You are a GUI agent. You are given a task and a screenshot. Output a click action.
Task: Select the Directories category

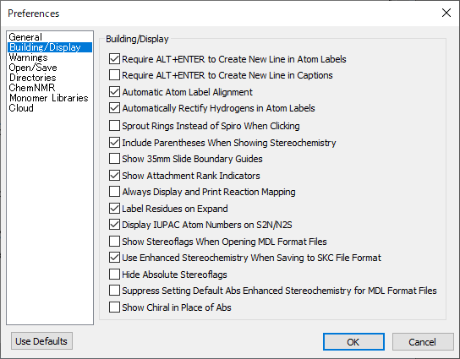point(33,78)
